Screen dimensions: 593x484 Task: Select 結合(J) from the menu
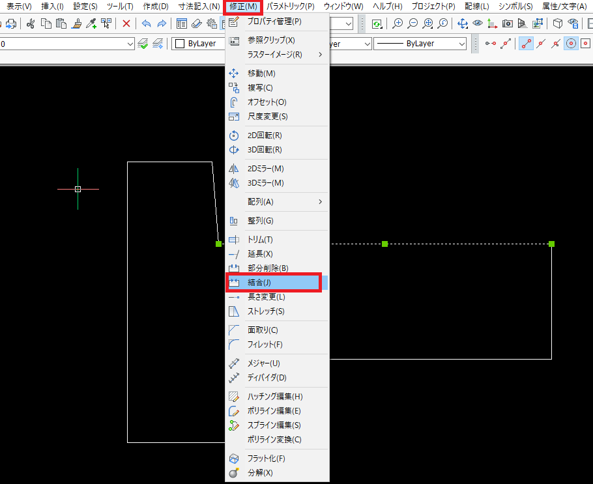tap(277, 283)
